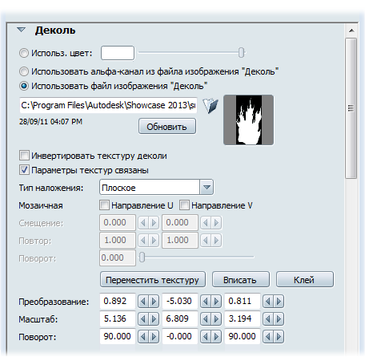Select the Использ. цвет radio button
This screenshot has width=365, height=361.
coord(24,53)
